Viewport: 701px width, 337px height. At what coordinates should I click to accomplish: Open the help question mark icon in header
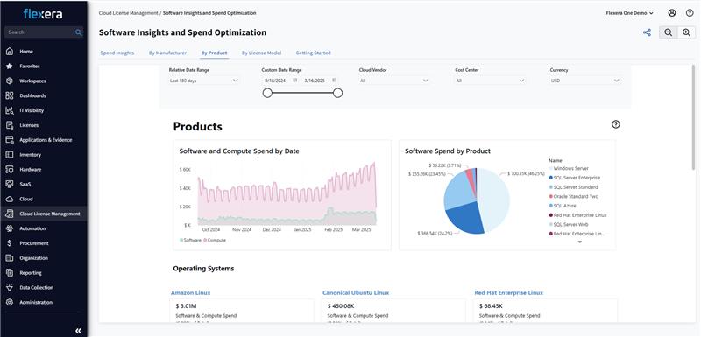coord(690,13)
